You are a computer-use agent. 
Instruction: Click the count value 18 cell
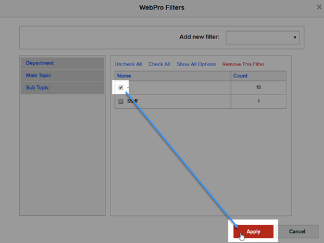(x=259, y=87)
